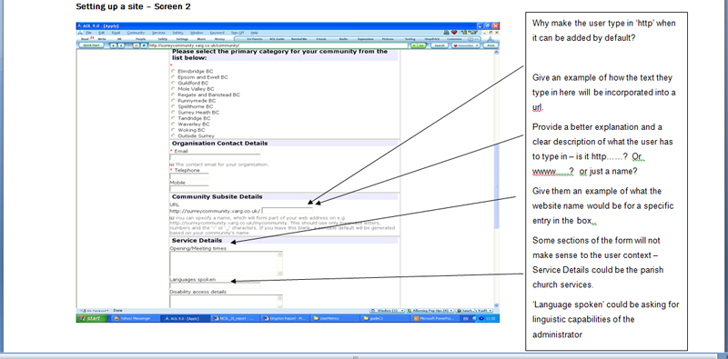Open the Services menu

pos(158,33)
